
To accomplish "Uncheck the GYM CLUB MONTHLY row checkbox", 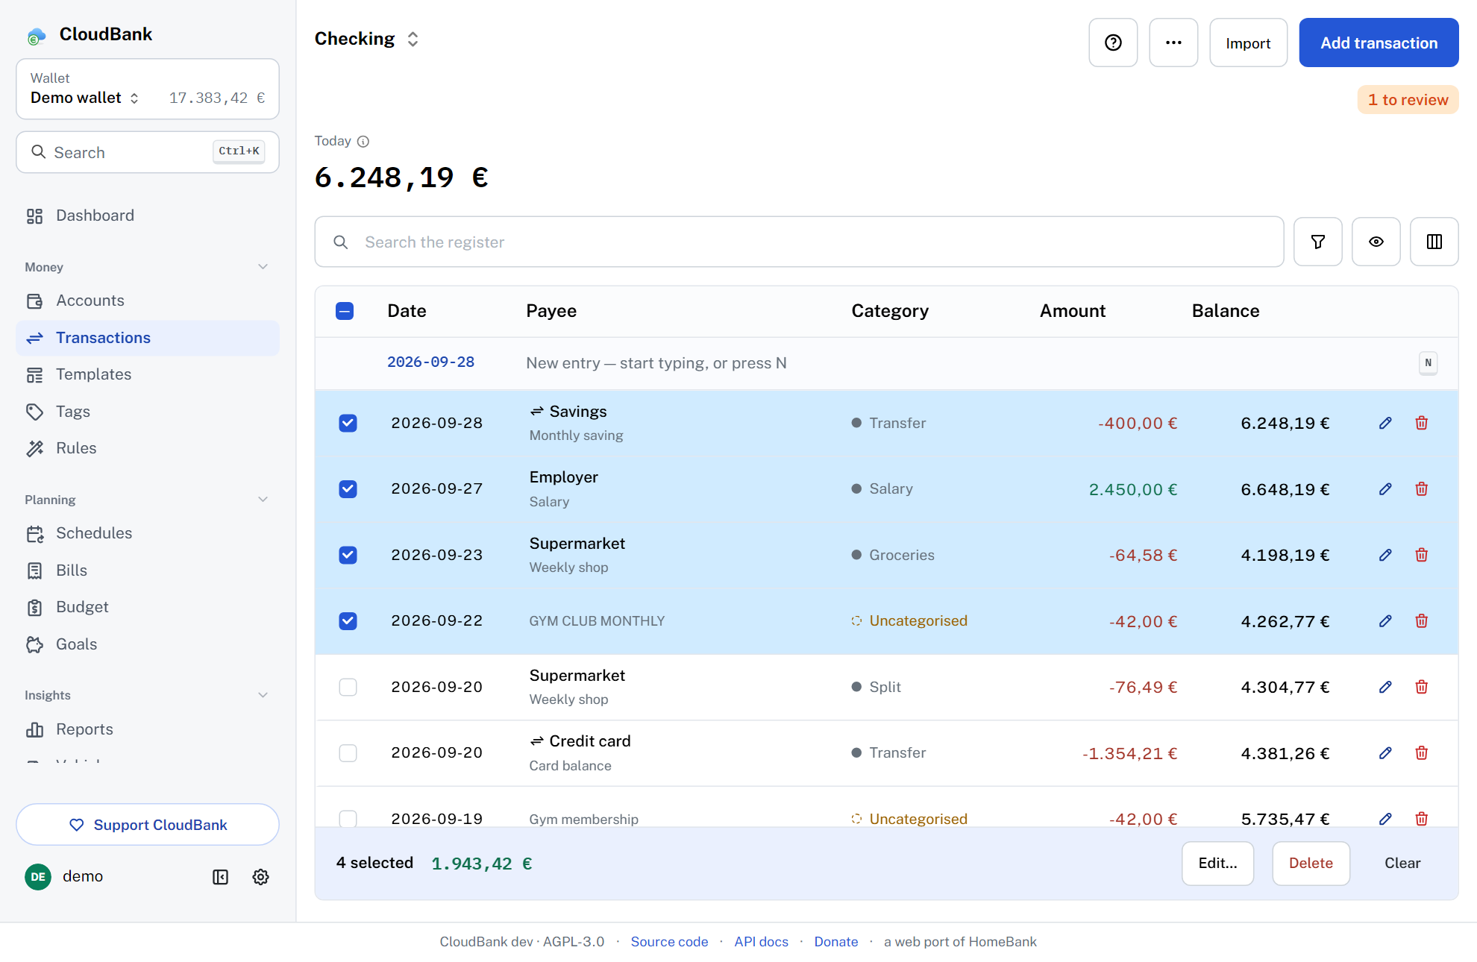I will tap(348, 620).
